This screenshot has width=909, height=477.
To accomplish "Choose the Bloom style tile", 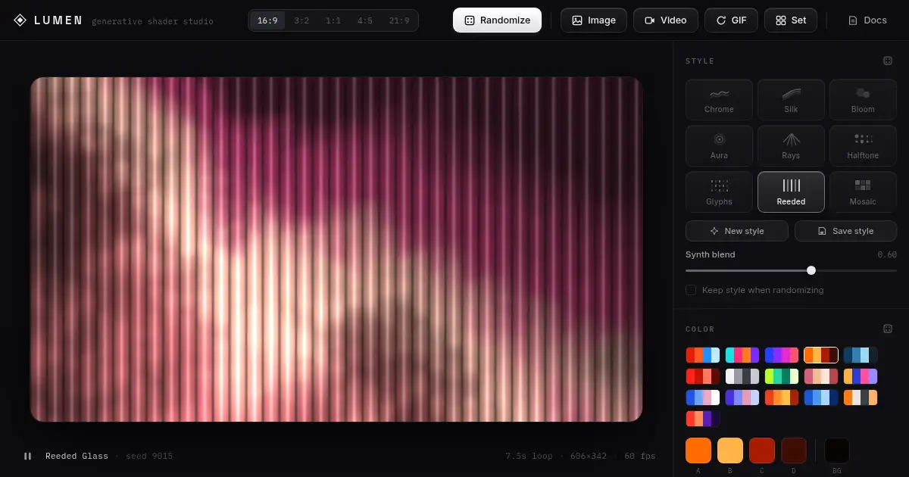I will click(x=863, y=100).
